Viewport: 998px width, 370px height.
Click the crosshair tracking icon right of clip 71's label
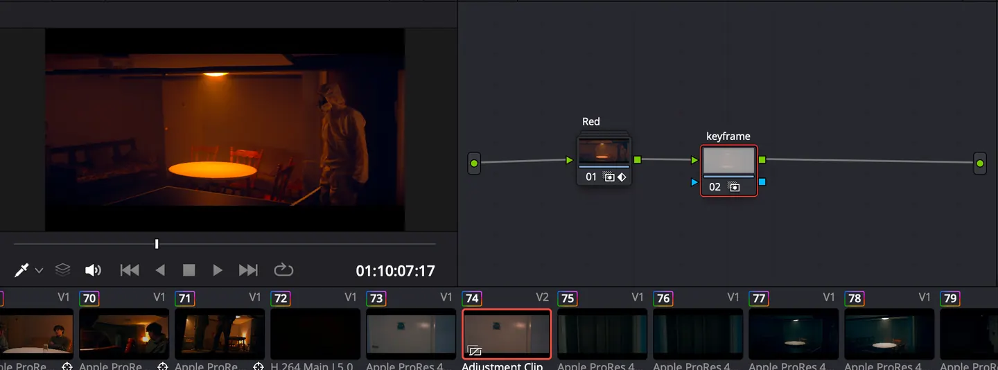pyautogui.click(x=259, y=367)
